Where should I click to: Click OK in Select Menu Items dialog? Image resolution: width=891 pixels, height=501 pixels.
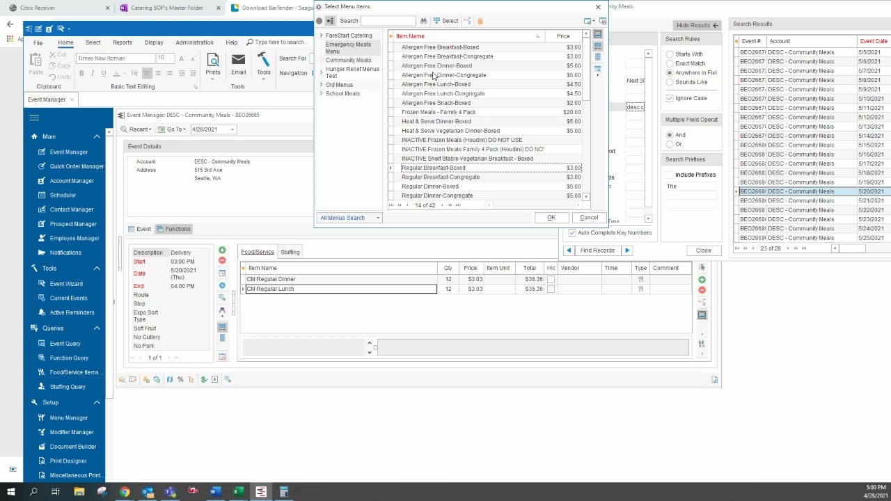coord(551,218)
